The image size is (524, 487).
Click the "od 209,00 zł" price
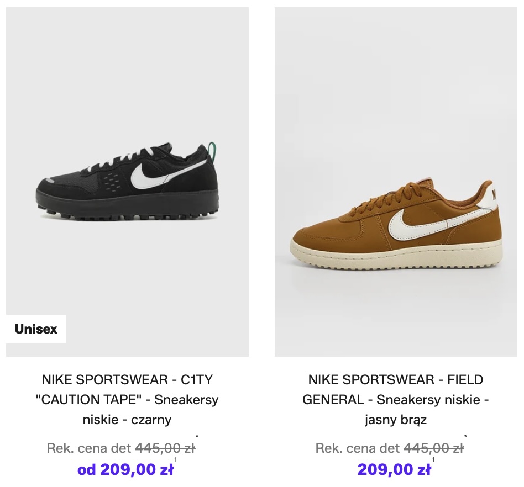pos(125,470)
